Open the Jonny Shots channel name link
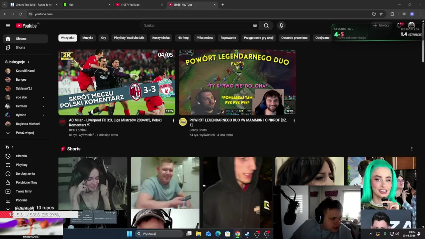Screen dimensions: 425x239 pyautogui.click(x=198, y=130)
